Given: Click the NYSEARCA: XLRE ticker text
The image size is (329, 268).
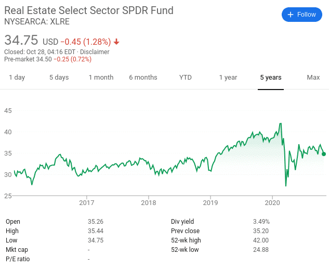Looking at the screenshot, I should pos(37,22).
